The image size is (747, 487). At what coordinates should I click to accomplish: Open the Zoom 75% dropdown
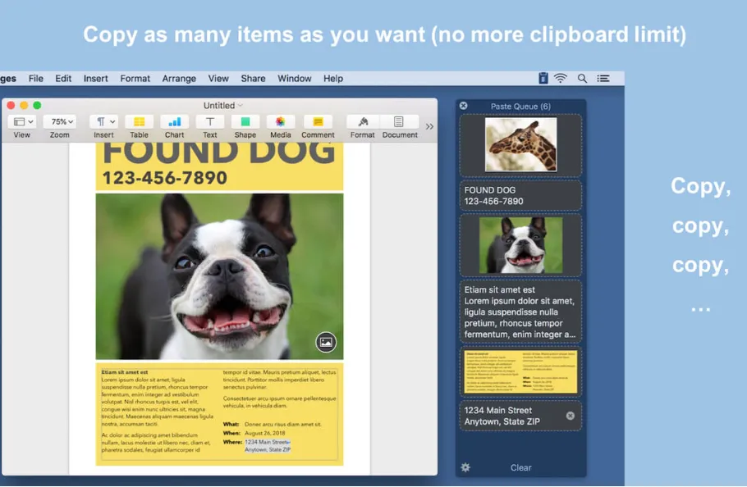coord(60,122)
